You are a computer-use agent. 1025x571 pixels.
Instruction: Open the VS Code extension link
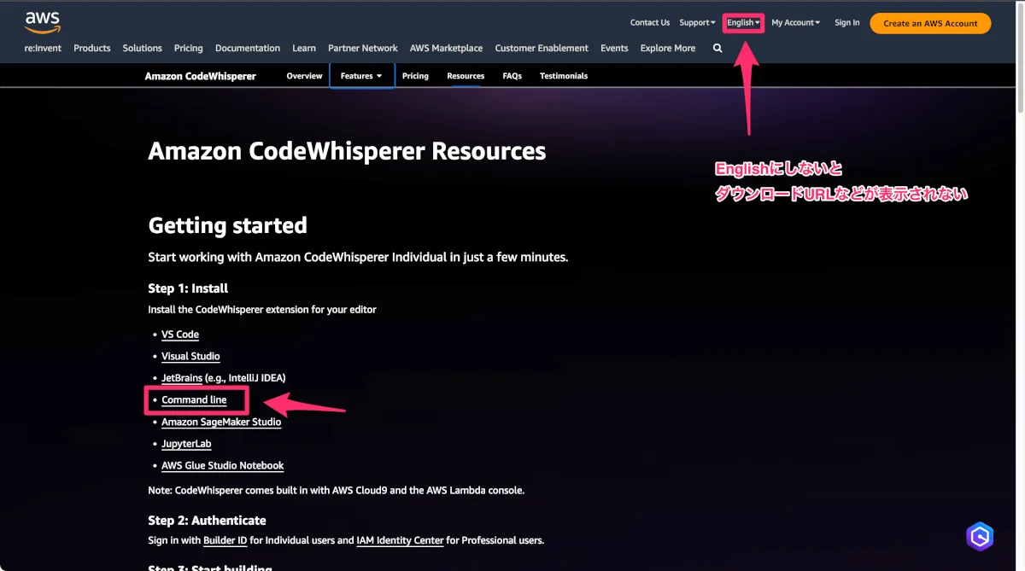click(x=180, y=335)
